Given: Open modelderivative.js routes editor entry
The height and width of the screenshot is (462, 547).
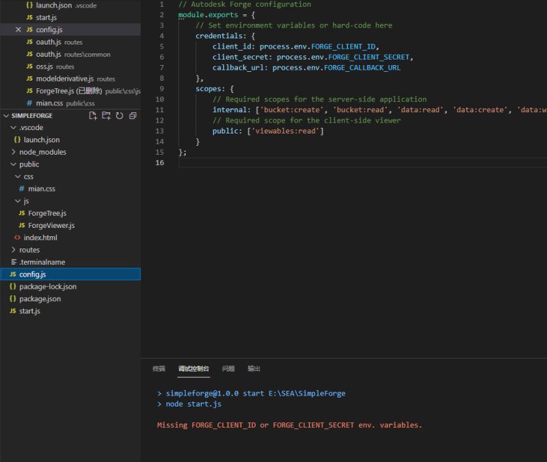Looking at the screenshot, I should click(x=70, y=79).
